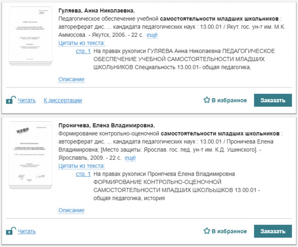Viewport: 298px width, 247px height.
Task: Click the open padlock icon beside Гуляева's Читать
Action: pyautogui.click(x=11, y=100)
